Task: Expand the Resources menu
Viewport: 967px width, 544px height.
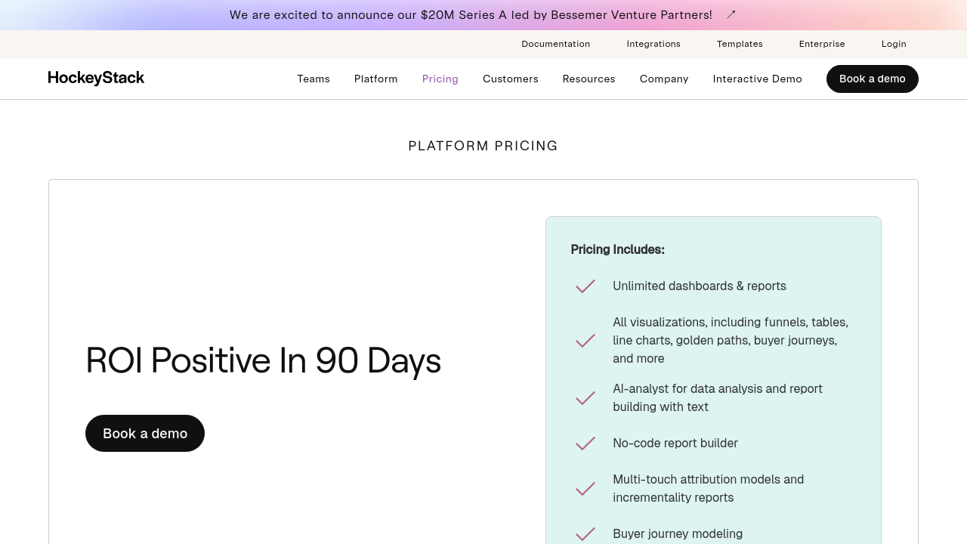Action: (x=589, y=79)
